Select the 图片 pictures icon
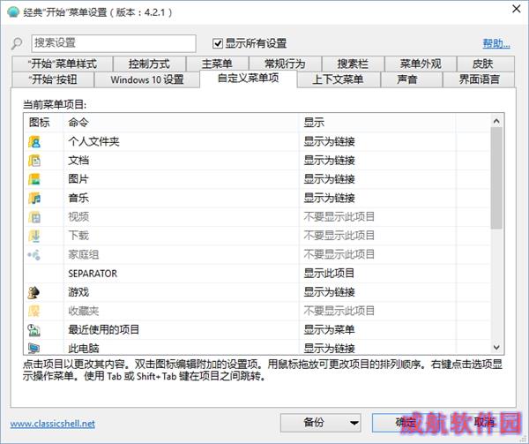The height and width of the screenshot is (444, 529). [34, 179]
